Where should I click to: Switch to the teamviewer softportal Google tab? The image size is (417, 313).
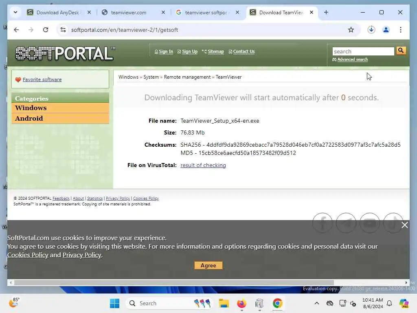[x=207, y=13]
